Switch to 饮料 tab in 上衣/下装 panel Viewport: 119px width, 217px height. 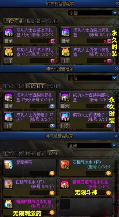[x=54, y=21]
